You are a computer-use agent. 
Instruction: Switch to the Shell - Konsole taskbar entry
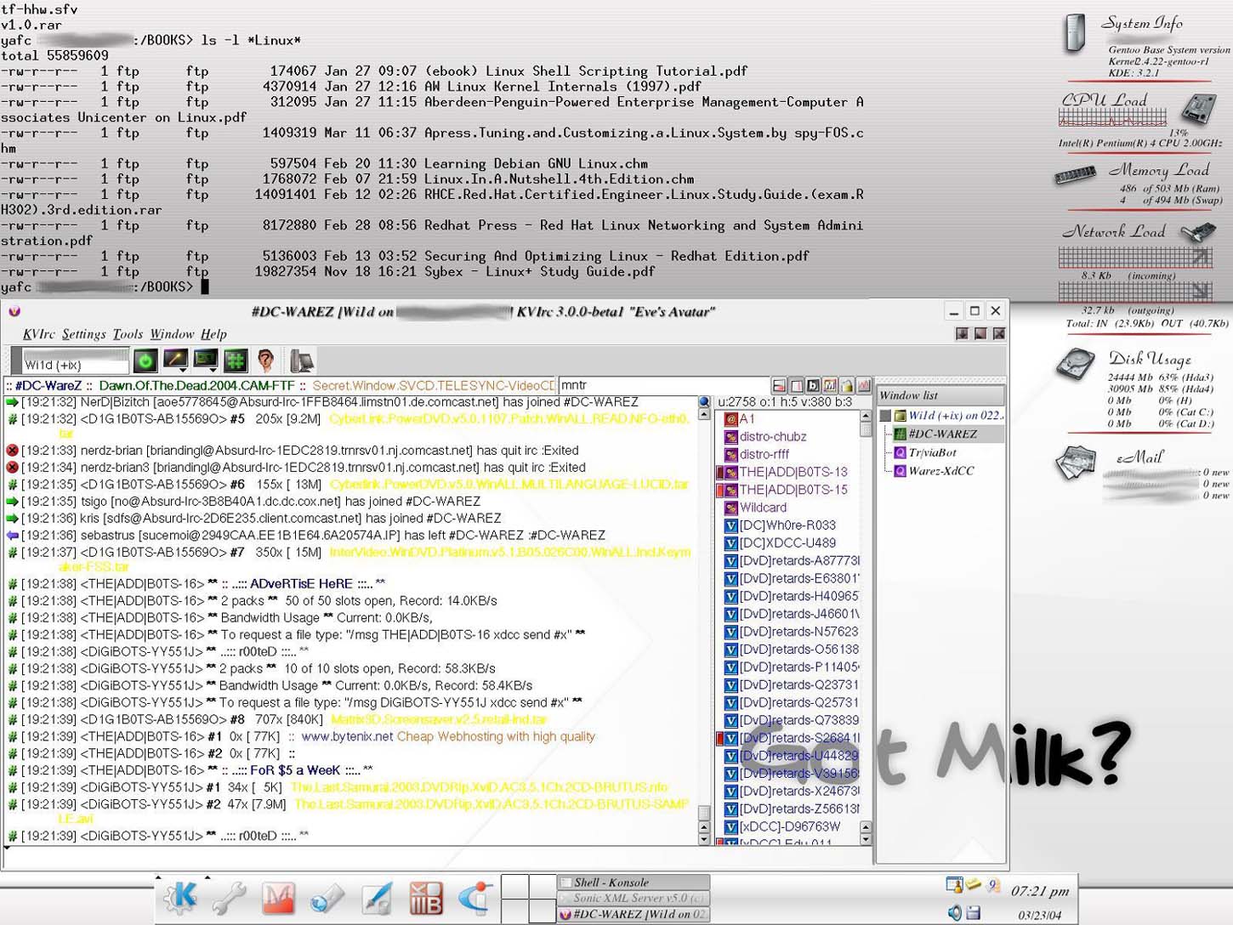[634, 882]
